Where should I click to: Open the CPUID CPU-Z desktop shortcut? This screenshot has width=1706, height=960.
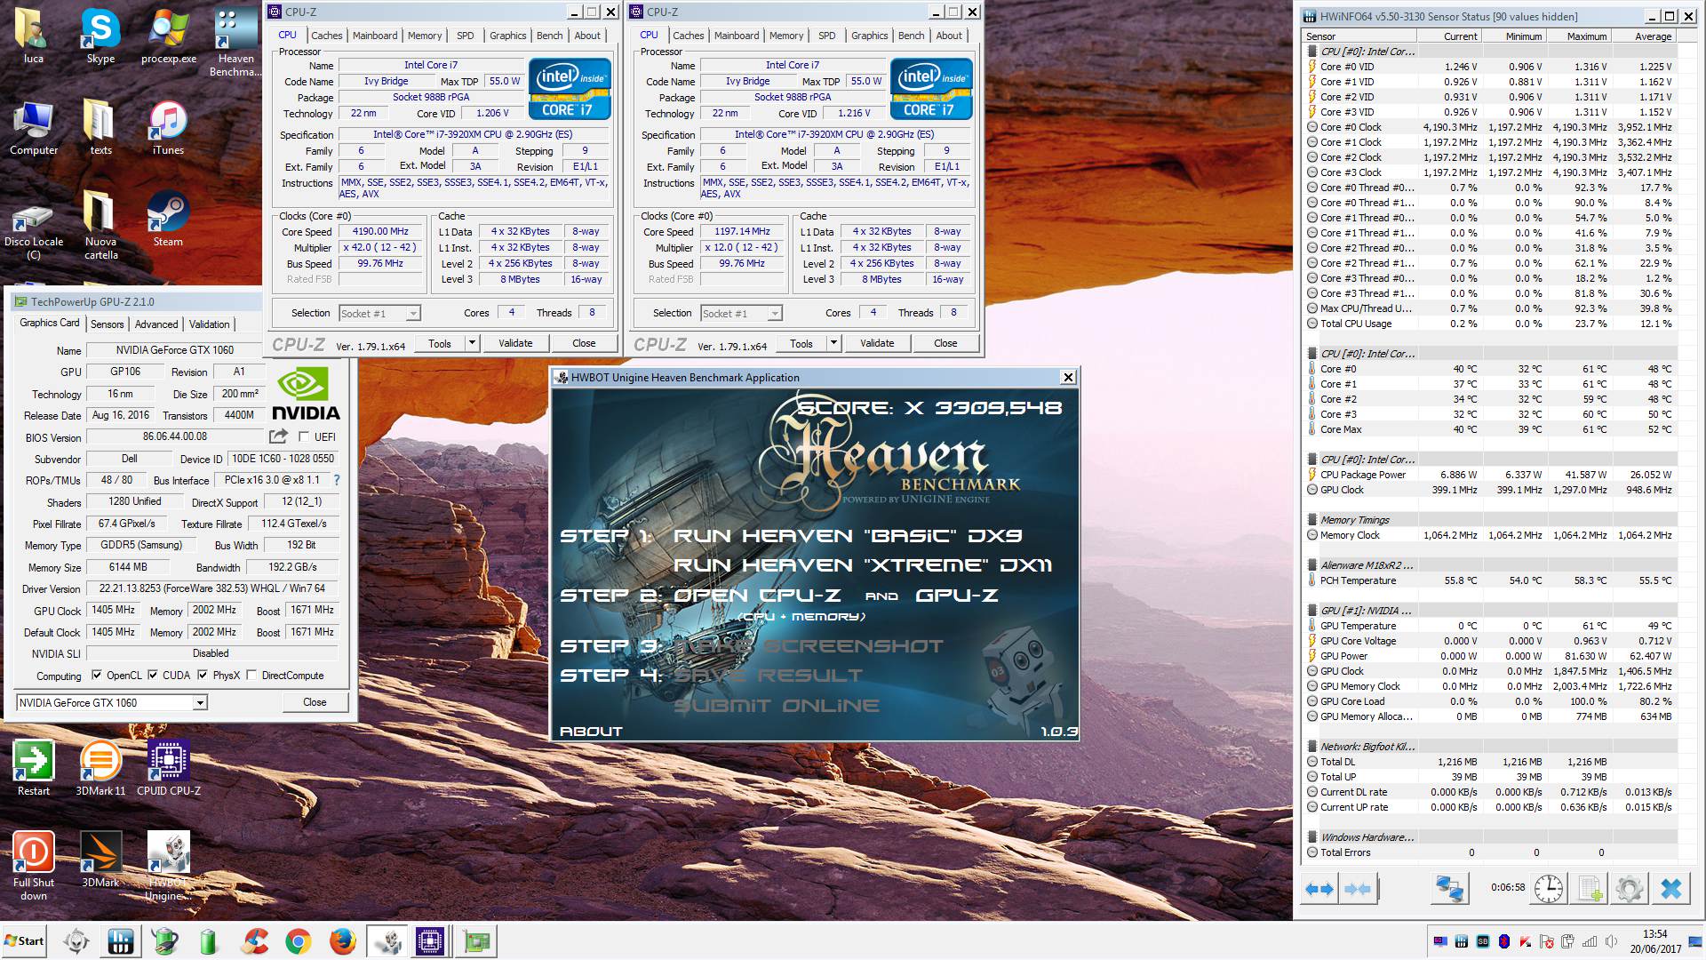click(x=169, y=768)
